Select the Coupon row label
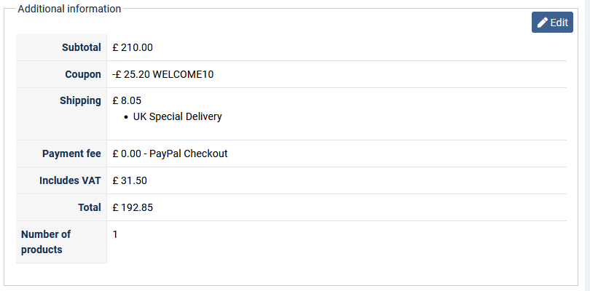This screenshot has width=590, height=291. [x=83, y=74]
